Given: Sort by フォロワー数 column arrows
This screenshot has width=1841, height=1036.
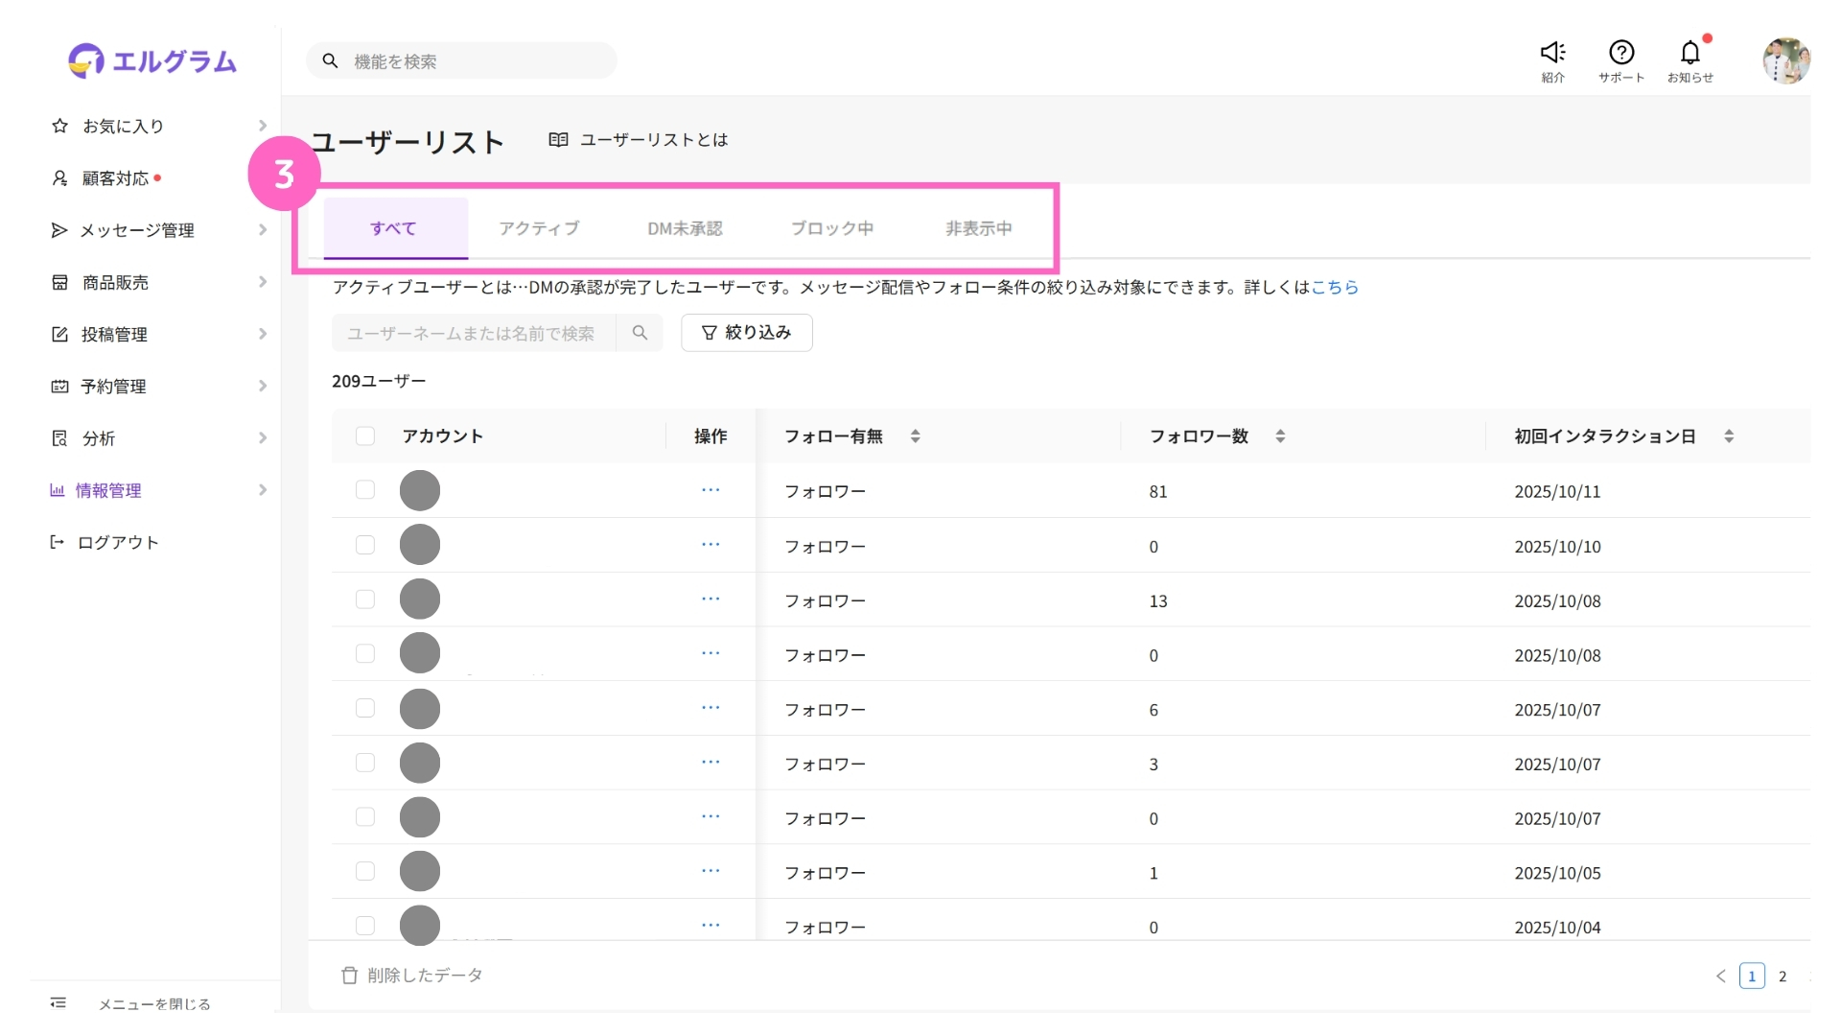Looking at the screenshot, I should click(1280, 436).
